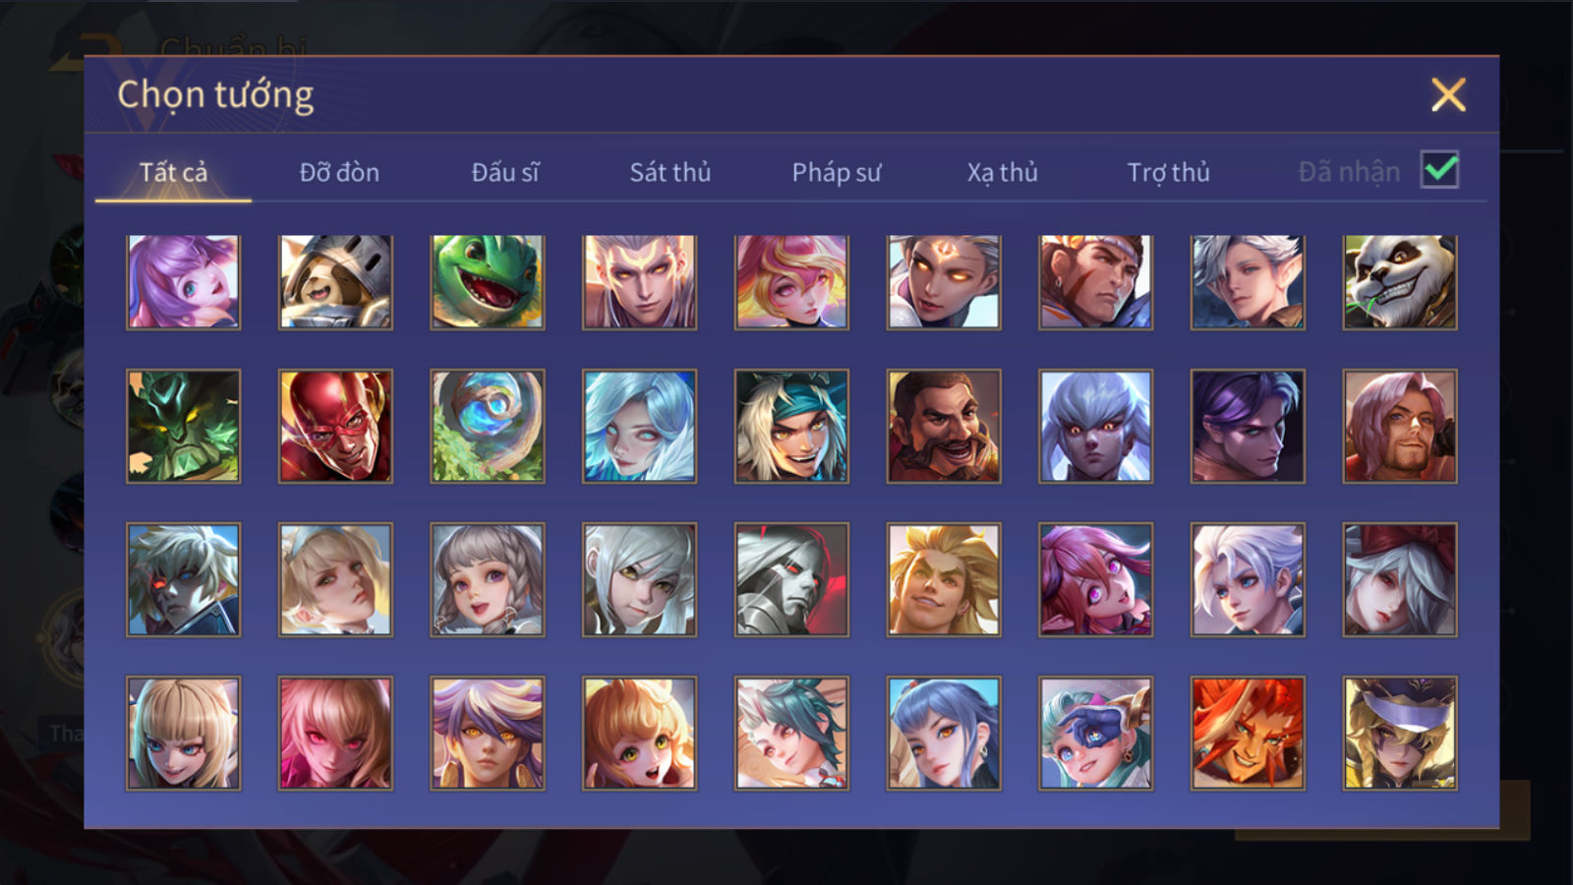1573x885 pixels.
Task: Select the green chameleon hero portrait
Action: [x=488, y=281]
